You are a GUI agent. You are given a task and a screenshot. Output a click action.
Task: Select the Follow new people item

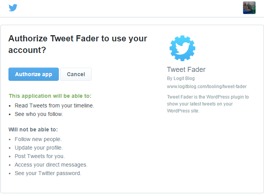(38, 139)
